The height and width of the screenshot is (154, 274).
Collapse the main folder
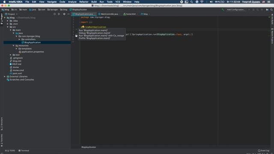point(11,30)
